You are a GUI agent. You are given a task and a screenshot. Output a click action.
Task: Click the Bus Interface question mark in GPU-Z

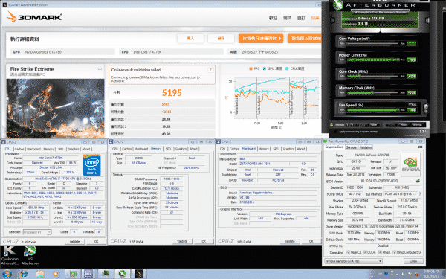[420, 194]
